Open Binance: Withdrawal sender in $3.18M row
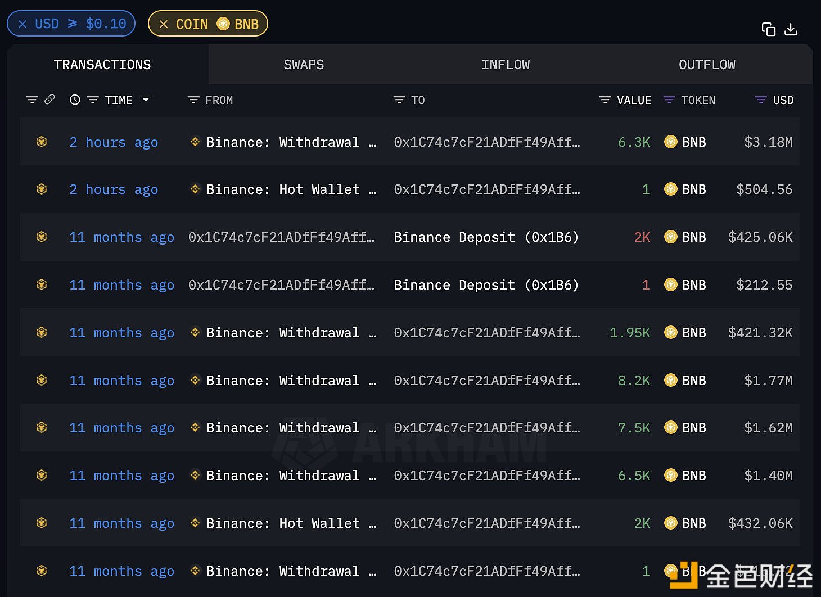Screen dimensions: 821x597 pos(291,142)
